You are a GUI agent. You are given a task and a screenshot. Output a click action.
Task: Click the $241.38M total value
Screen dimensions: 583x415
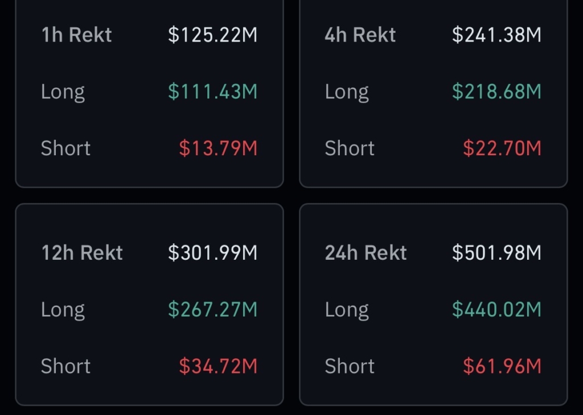coord(496,35)
